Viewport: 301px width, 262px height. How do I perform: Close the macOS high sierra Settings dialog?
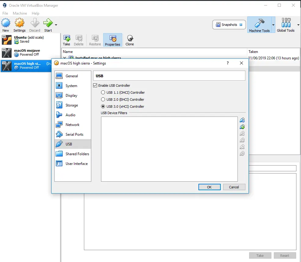point(241,63)
